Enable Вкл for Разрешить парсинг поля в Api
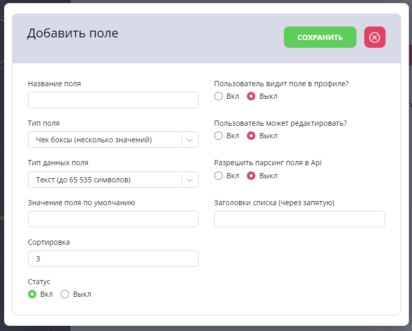This screenshot has height=331, width=412. coord(218,176)
